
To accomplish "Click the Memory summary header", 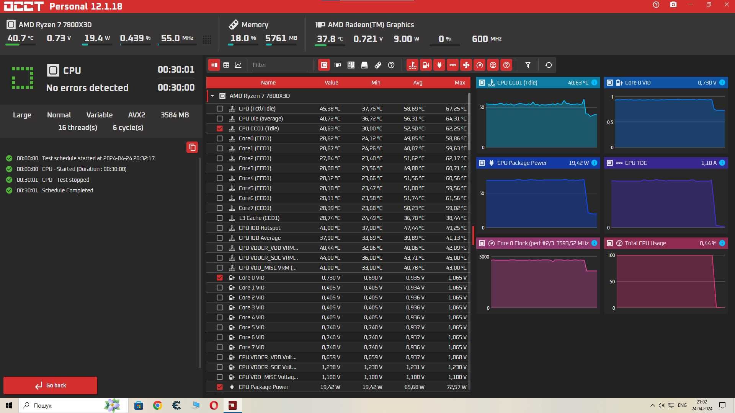I will [248, 25].
